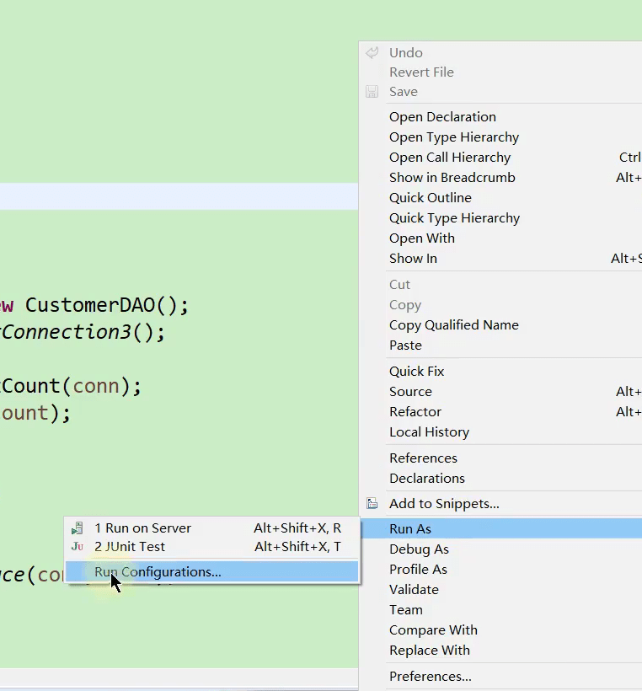Open Preferences... from context menu
The width and height of the screenshot is (642, 691).
point(431,677)
